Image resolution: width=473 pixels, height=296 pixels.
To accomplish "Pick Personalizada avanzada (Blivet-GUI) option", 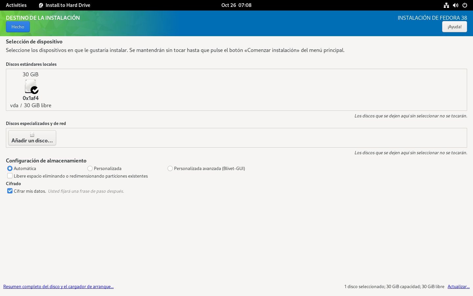I will pyautogui.click(x=170, y=168).
